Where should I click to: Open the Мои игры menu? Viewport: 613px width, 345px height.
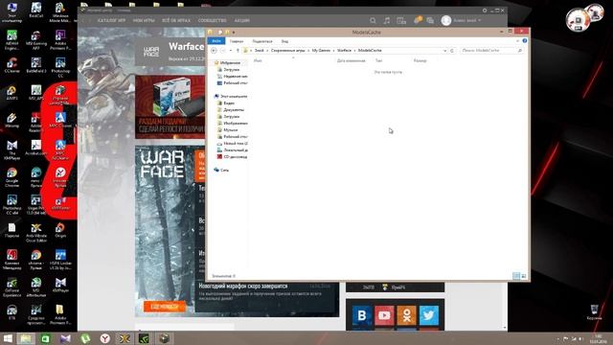tap(144, 20)
